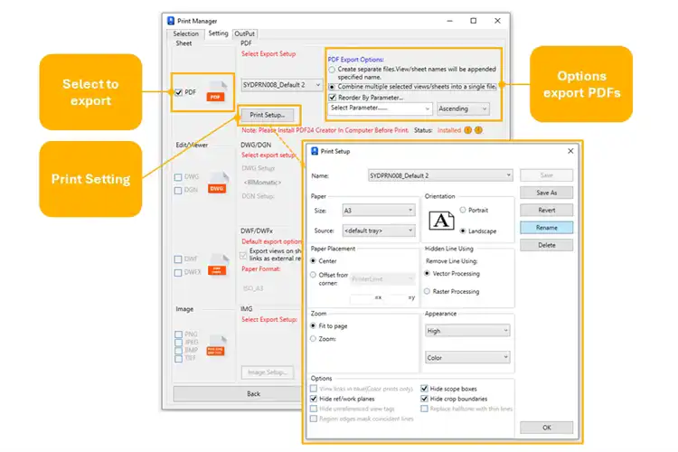Open the OutPut tab
Screen dimensions: 678x452
(244, 33)
